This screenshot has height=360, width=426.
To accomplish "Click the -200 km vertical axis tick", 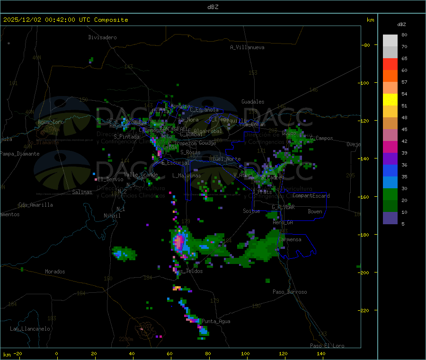I will 364,272.
